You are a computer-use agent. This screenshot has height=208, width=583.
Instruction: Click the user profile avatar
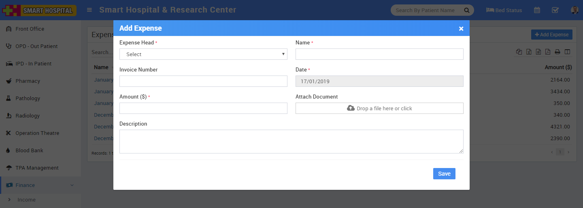coord(574,10)
